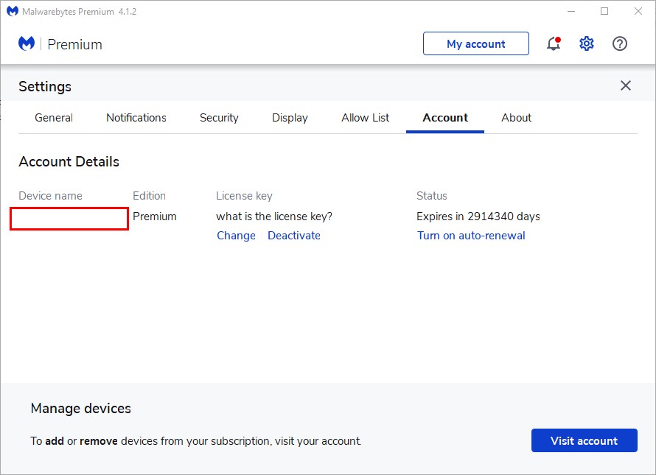Turn on auto-renewal
Image resolution: width=656 pixels, height=475 pixels.
click(471, 235)
